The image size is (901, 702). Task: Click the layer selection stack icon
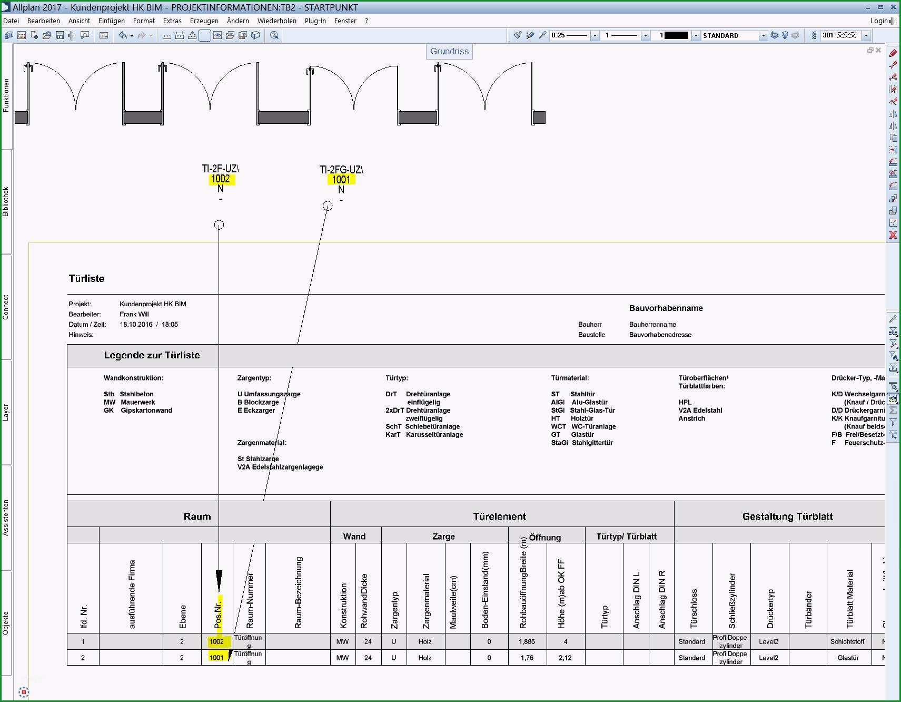pyautogui.click(x=775, y=35)
